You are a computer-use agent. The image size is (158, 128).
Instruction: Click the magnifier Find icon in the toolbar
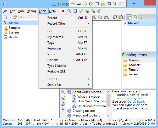click(x=69, y=11)
